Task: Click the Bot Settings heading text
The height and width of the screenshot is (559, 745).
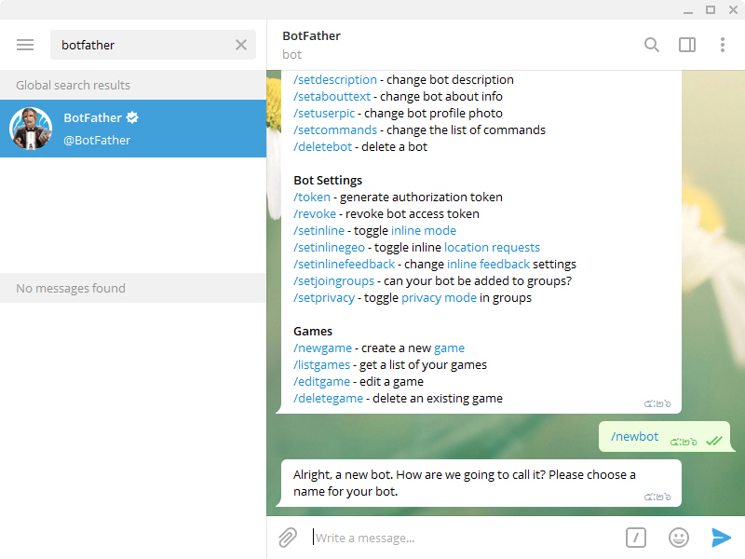Action: coord(328,181)
